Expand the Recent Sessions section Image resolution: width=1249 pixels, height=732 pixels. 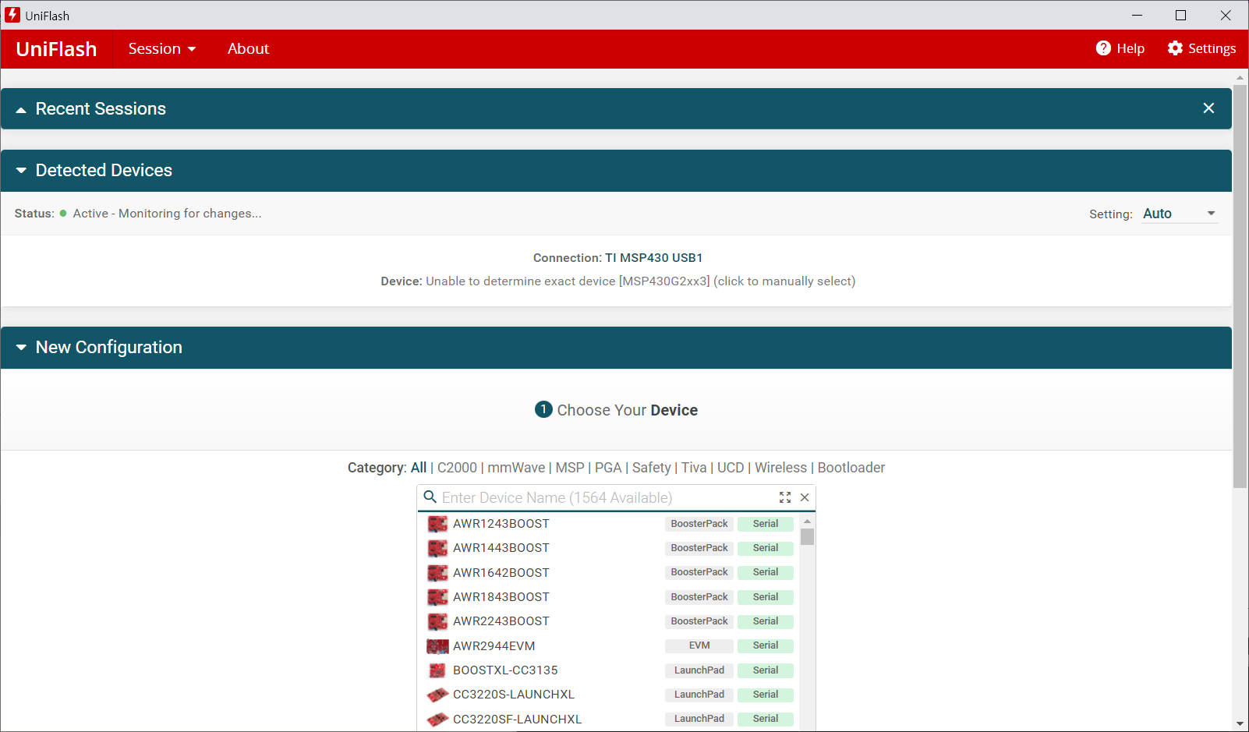pyautogui.click(x=21, y=109)
